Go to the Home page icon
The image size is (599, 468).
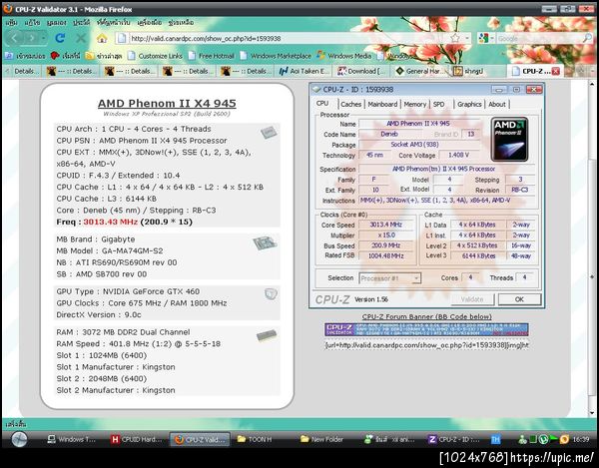pyautogui.click(x=102, y=38)
